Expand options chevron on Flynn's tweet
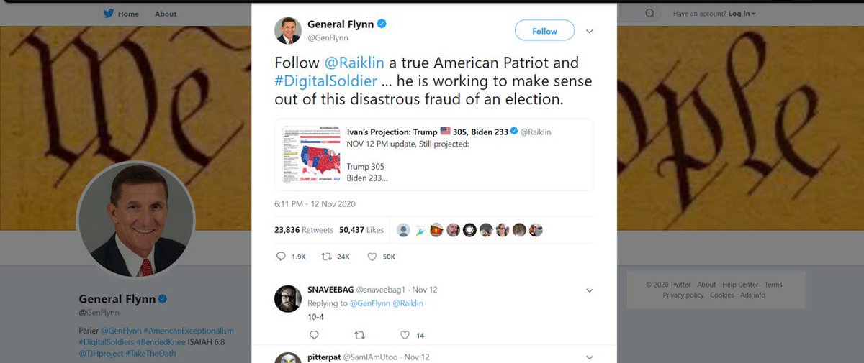 tap(590, 32)
